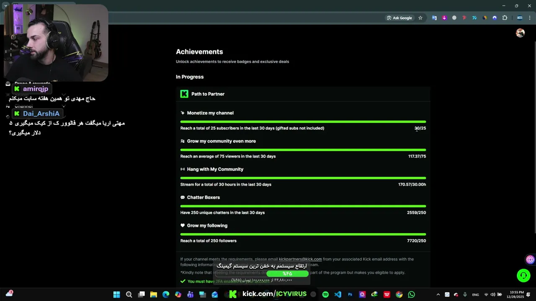Image resolution: width=536 pixels, height=301 pixels.
Task: Click the green 2FA requirement checkmark
Action: (183, 281)
